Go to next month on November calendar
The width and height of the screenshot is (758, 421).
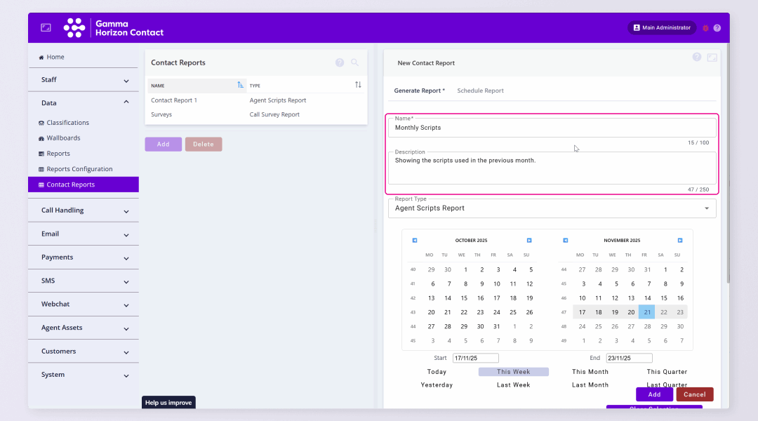click(679, 240)
